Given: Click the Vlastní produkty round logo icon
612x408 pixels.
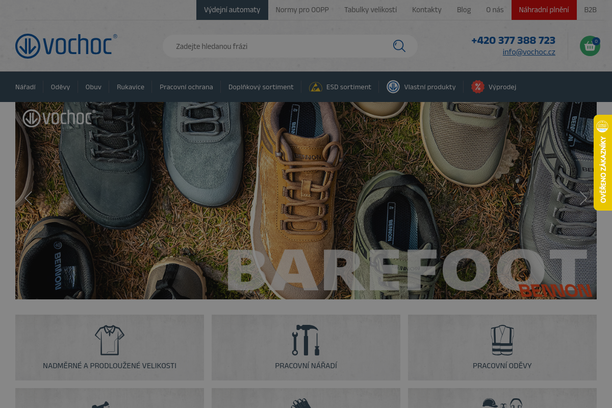Looking at the screenshot, I should (x=393, y=87).
